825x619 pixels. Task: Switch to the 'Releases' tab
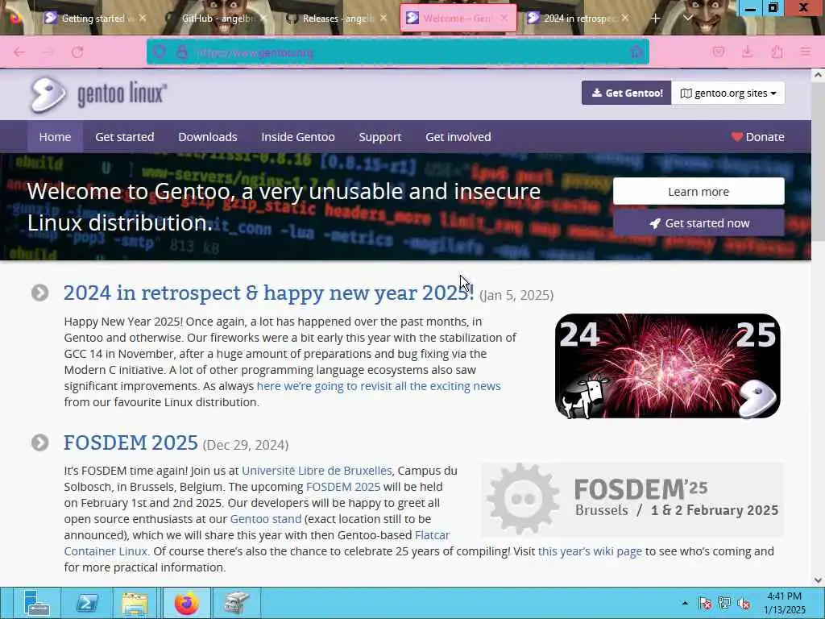(x=337, y=19)
